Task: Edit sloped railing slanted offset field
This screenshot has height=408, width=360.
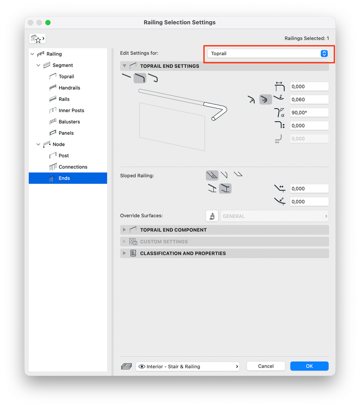Action: (x=309, y=202)
